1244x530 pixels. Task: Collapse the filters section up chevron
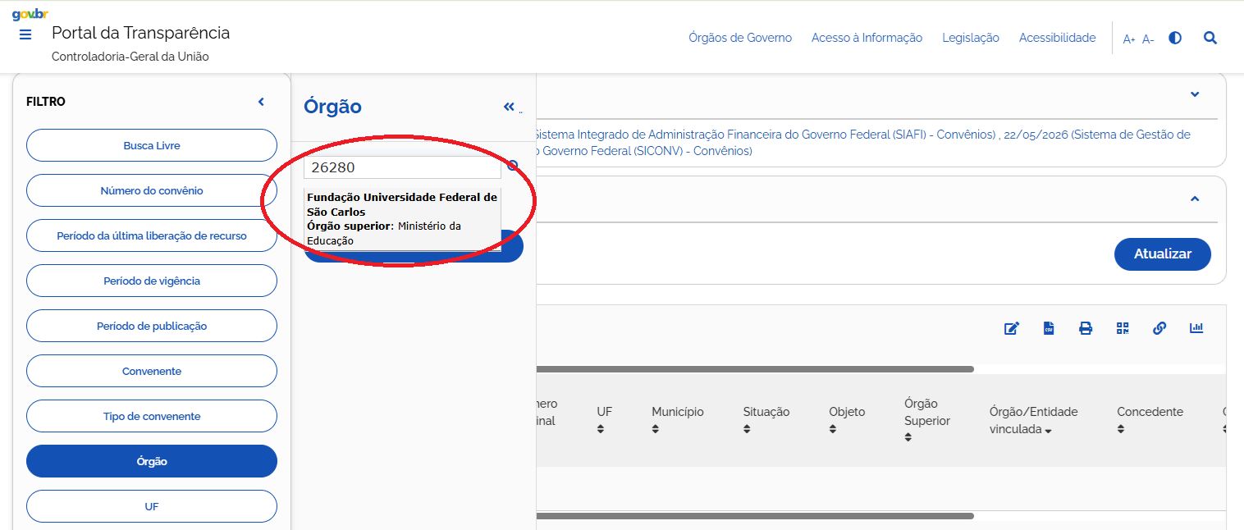click(x=1195, y=199)
